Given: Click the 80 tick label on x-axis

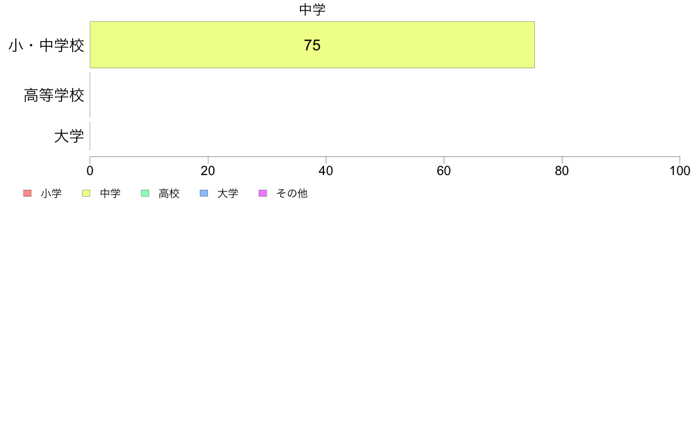Looking at the screenshot, I should (x=562, y=171).
